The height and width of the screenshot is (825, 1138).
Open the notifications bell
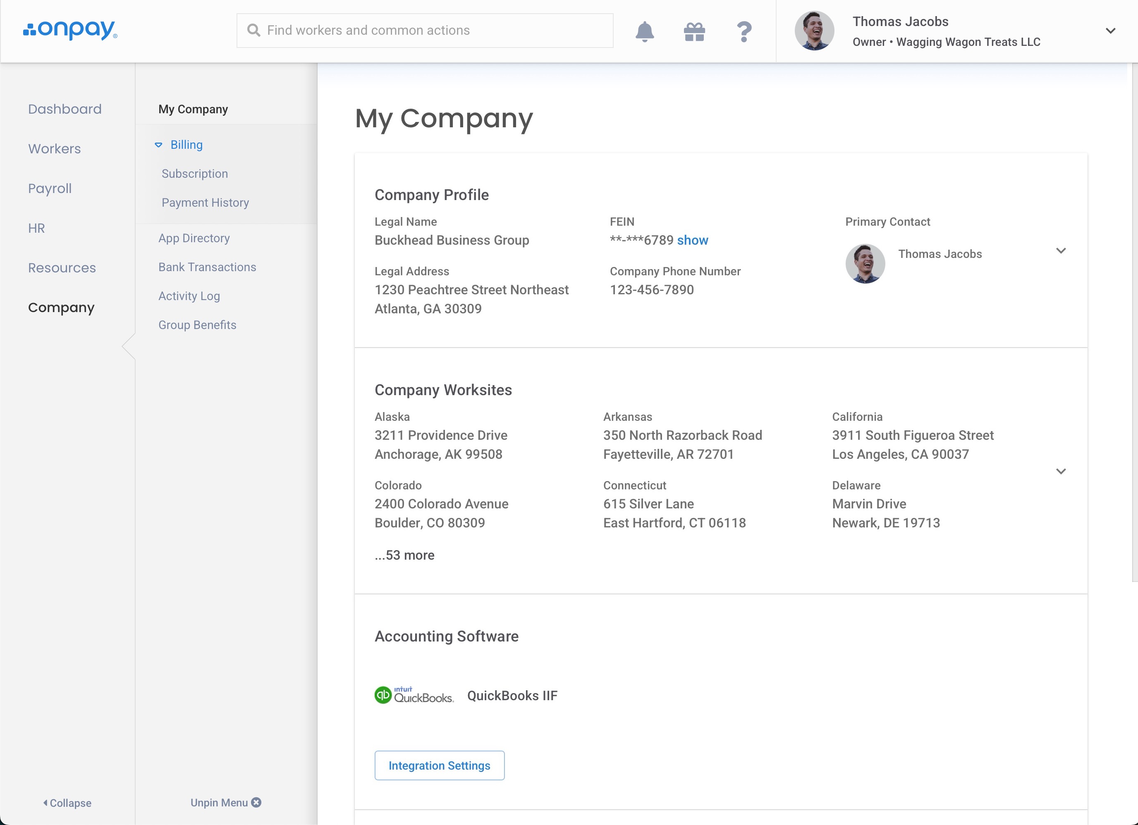(x=645, y=31)
